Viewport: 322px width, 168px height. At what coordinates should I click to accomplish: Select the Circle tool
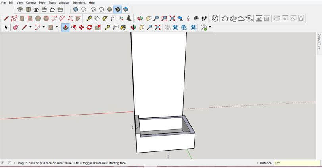click(38, 19)
